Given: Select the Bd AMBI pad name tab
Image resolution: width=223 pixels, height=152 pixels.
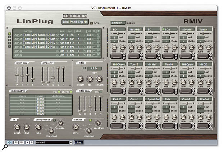Looking at the screenshot, I should click(135, 29).
